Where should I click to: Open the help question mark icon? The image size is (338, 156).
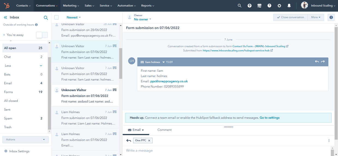[269, 5]
